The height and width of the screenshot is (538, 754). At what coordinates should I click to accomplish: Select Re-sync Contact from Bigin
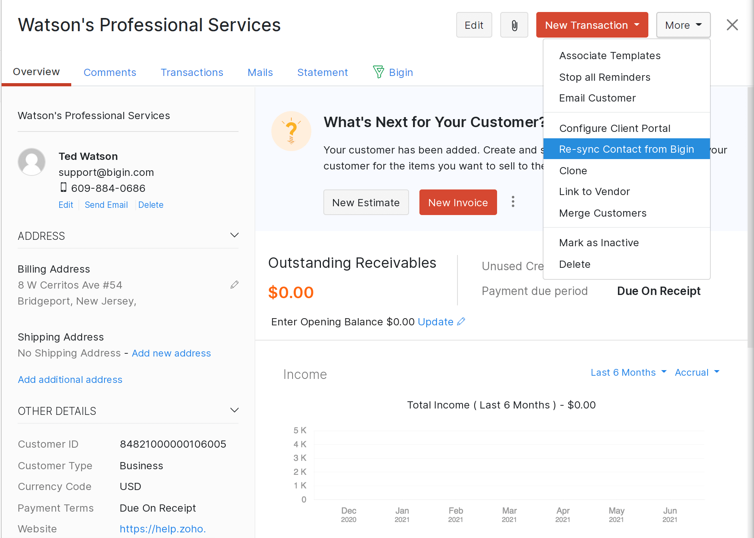(626, 149)
